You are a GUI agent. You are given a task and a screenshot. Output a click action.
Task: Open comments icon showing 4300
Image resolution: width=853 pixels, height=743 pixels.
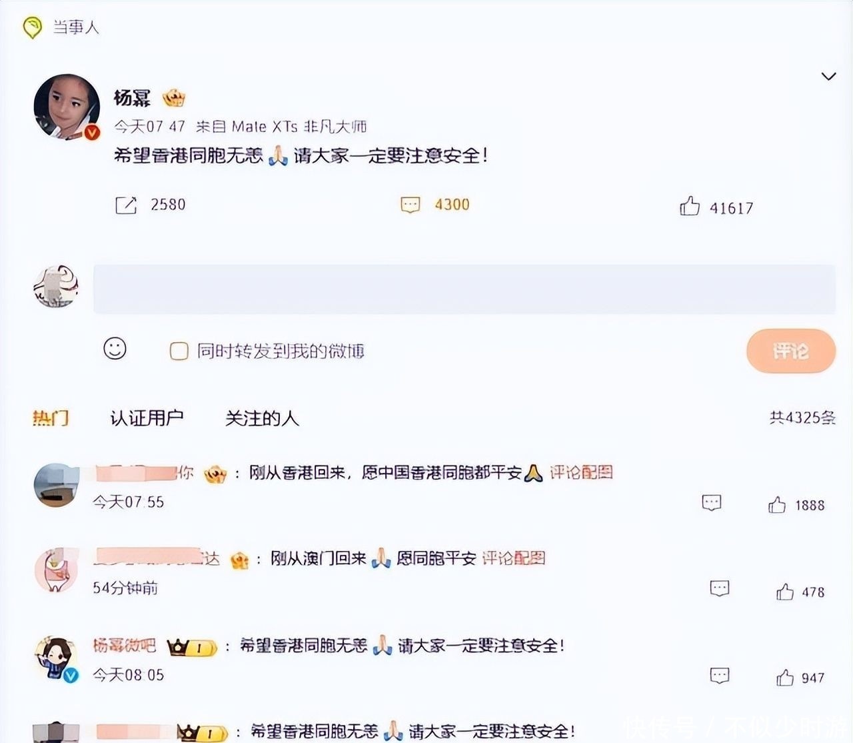[x=410, y=205]
